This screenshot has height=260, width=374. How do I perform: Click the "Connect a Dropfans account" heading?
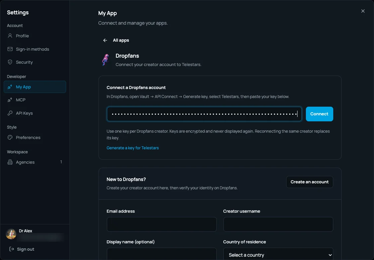point(136,87)
